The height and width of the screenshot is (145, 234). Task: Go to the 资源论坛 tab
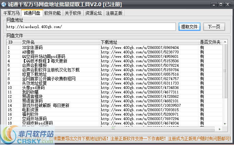coord(94,13)
